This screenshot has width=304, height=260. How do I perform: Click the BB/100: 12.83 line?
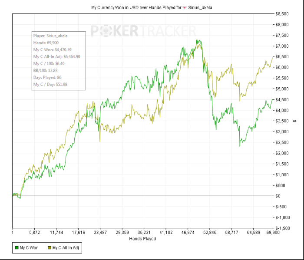pyautogui.click(x=45, y=70)
